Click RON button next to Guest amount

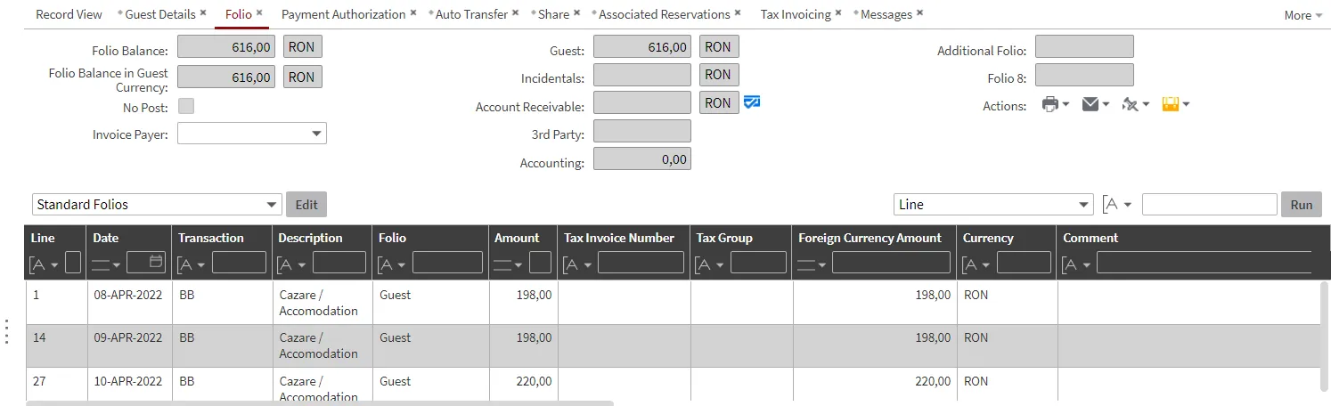pyautogui.click(x=719, y=47)
